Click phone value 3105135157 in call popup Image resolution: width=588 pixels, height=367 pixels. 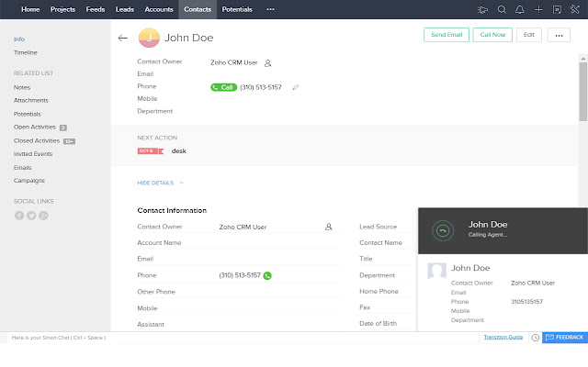coord(526,302)
